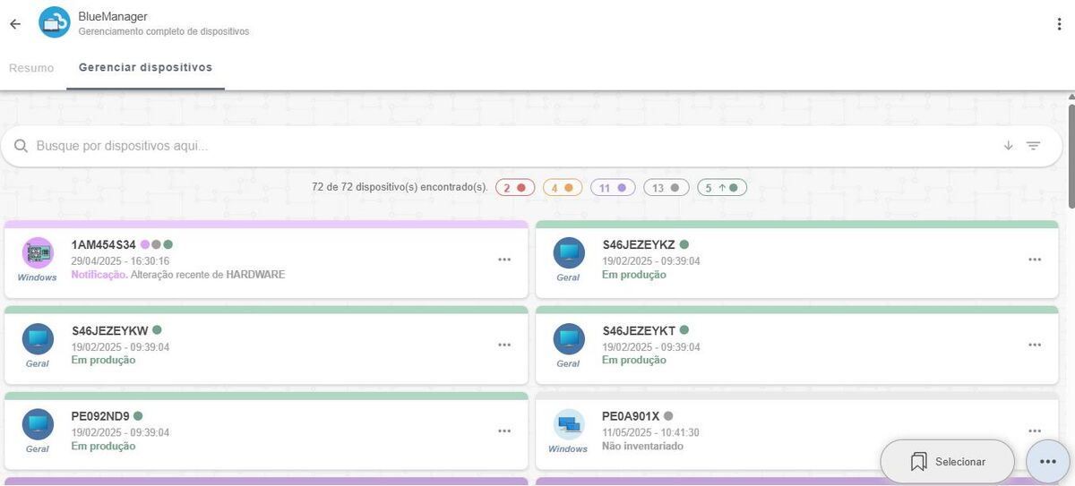Click the back arrow icon
Viewport: 1075px width, 486px height.
[x=15, y=24]
